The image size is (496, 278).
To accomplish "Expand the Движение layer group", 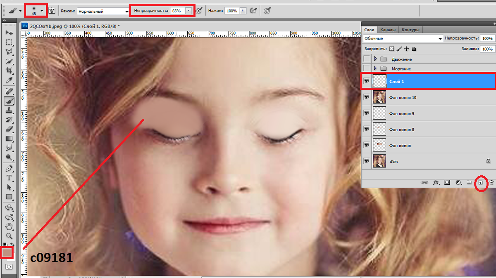I will [375, 59].
